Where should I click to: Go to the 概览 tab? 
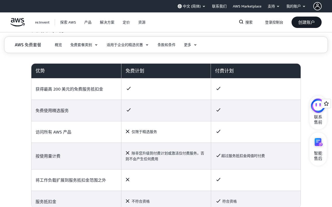(58, 45)
